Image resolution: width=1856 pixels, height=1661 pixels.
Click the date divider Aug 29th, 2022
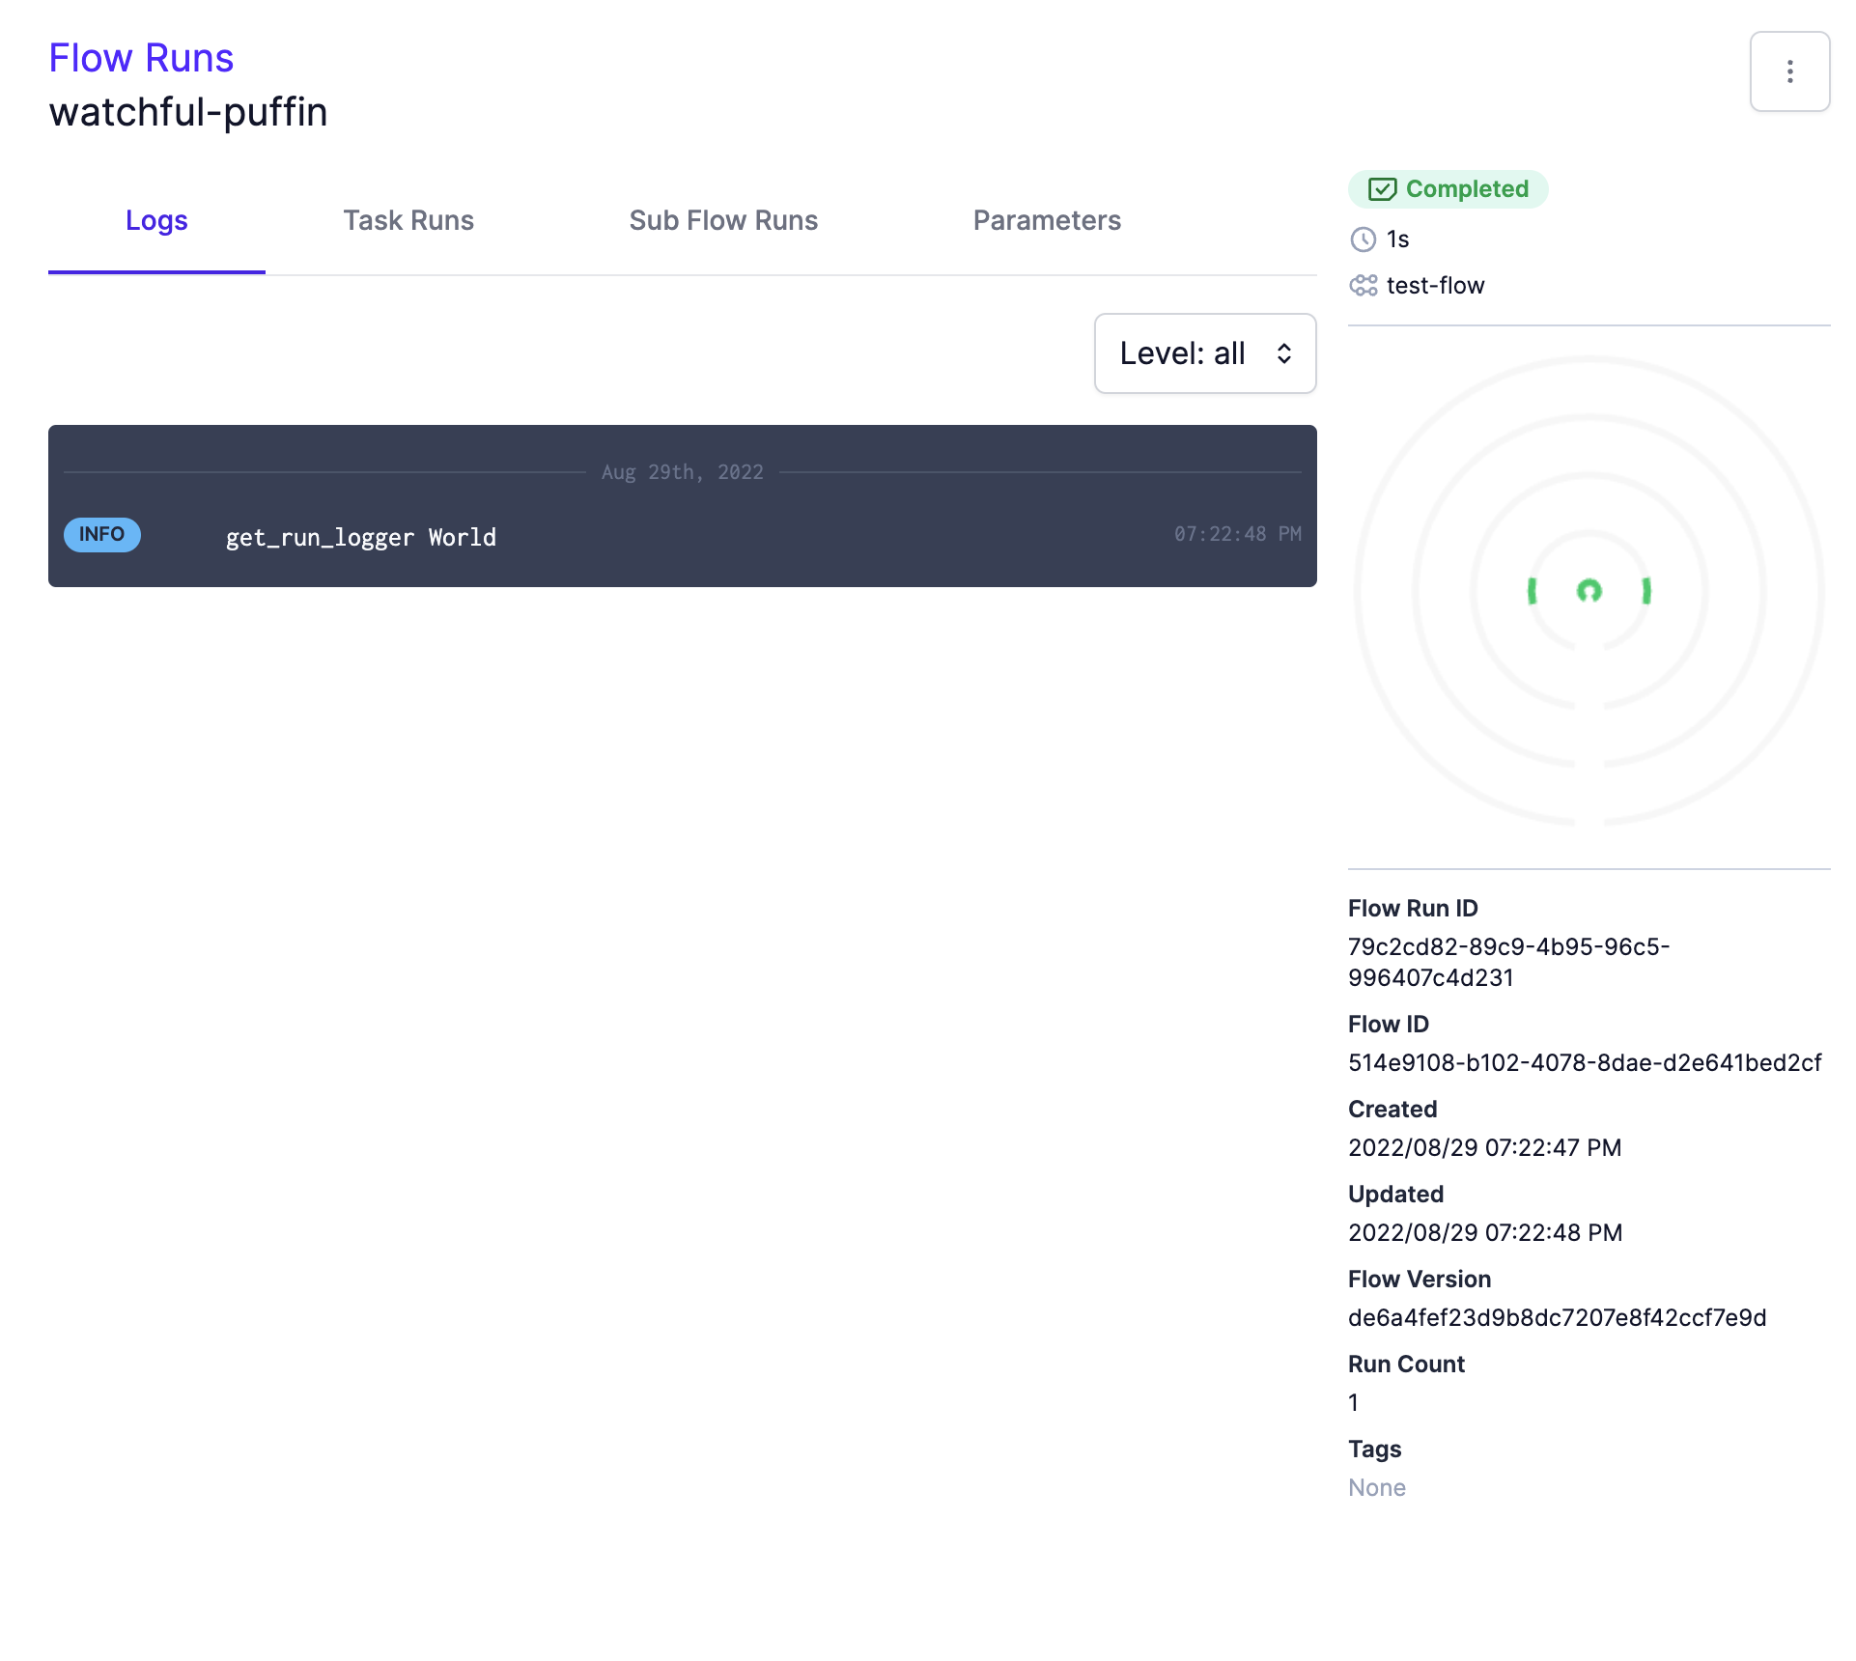[x=682, y=472]
